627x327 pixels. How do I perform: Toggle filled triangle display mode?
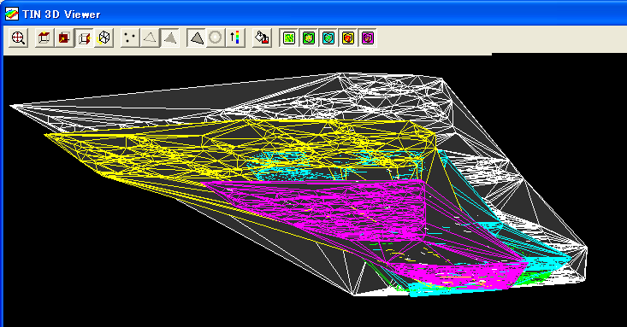tap(170, 38)
